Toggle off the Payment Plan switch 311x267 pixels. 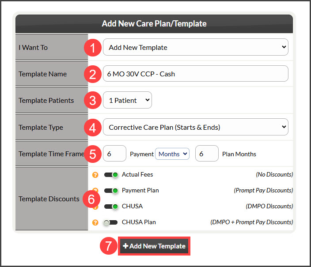tap(111, 191)
